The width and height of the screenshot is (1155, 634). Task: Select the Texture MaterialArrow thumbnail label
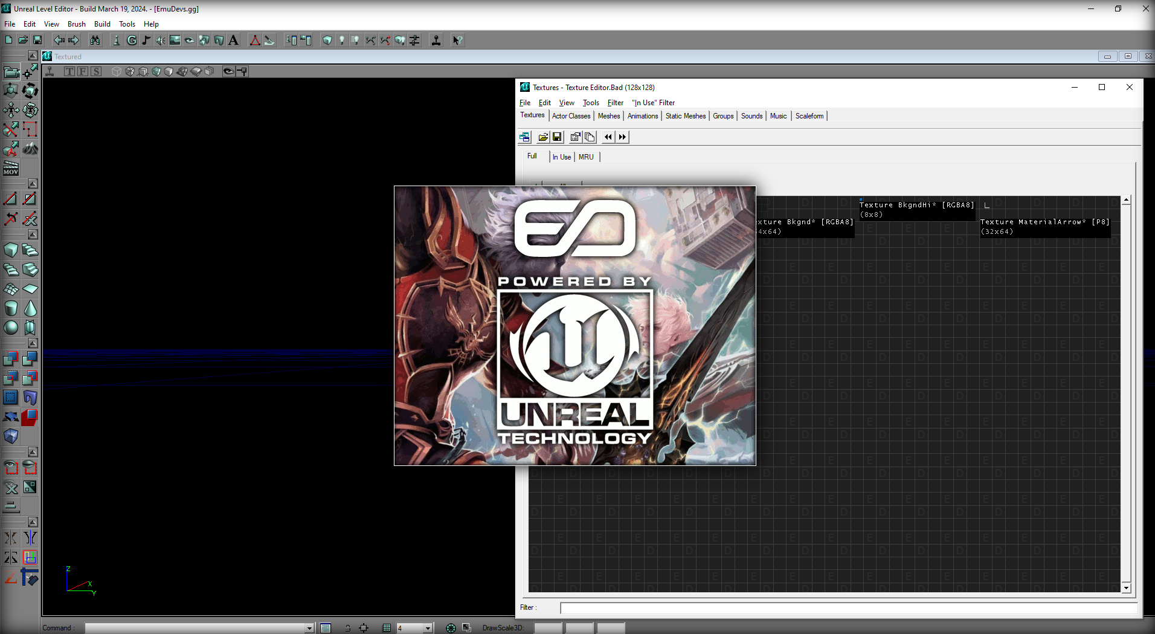tap(1045, 227)
